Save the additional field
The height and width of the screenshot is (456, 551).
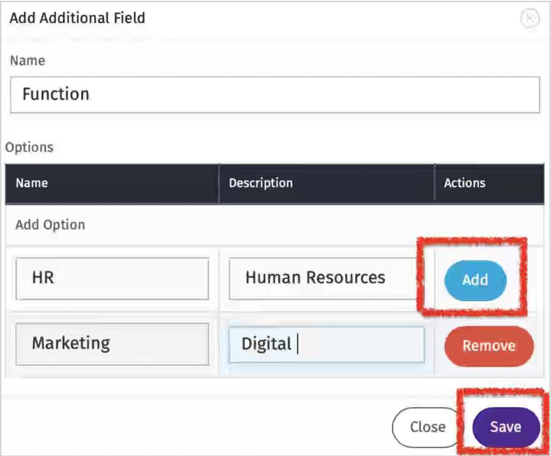tap(506, 427)
